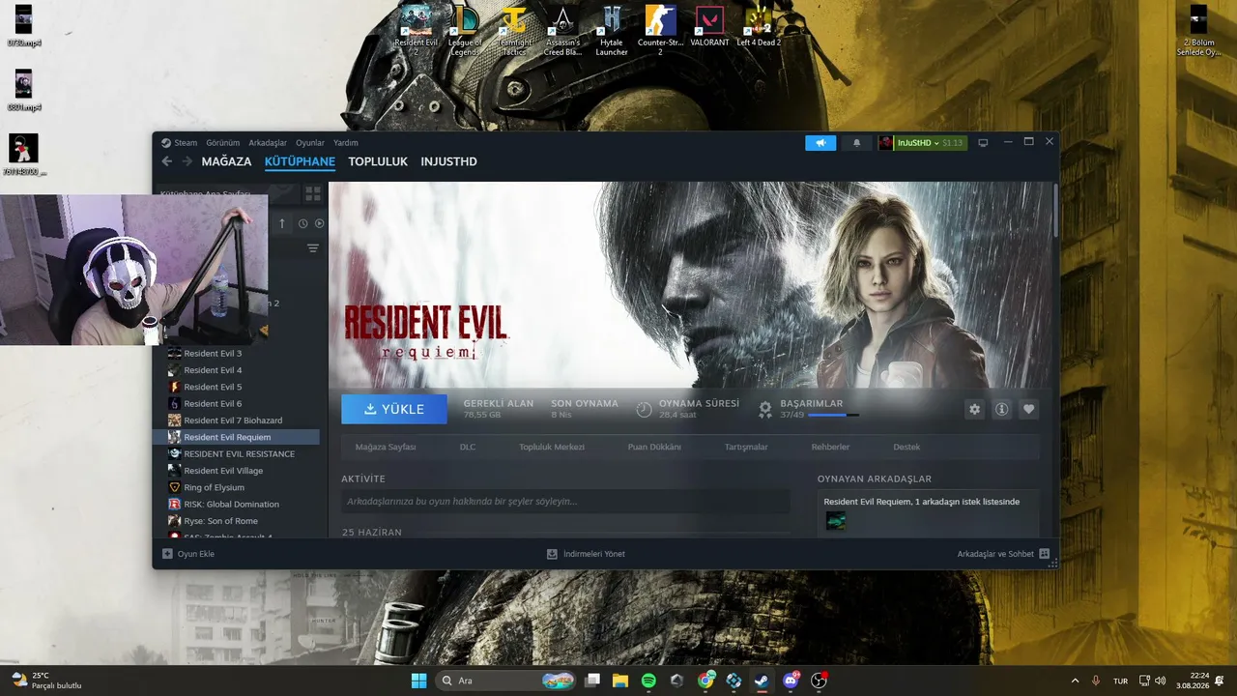The width and height of the screenshot is (1237, 696).
Task: Click İndirmeleri Yönet at the bottom
Action: [x=586, y=554]
